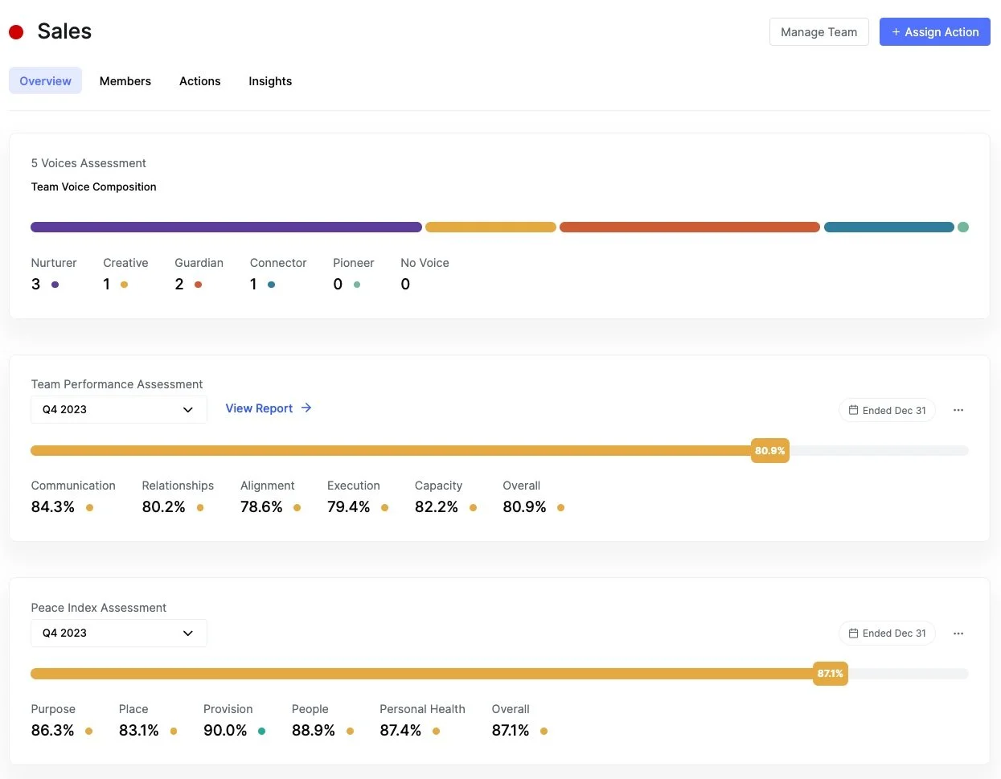Expand the Peace Index Q4 2023 dropdown
Screen dimensions: 1001x779
[118, 633]
